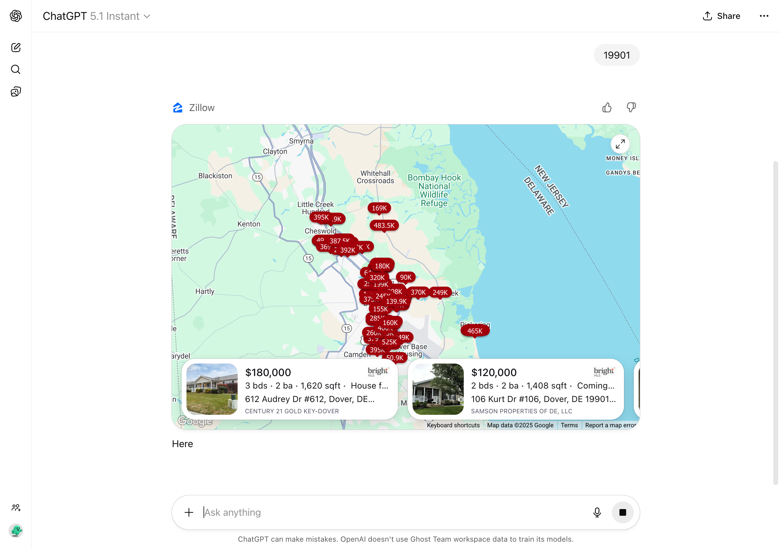The height and width of the screenshot is (549, 780).
Task: Click the Zillow logo above the map
Action: click(x=178, y=107)
